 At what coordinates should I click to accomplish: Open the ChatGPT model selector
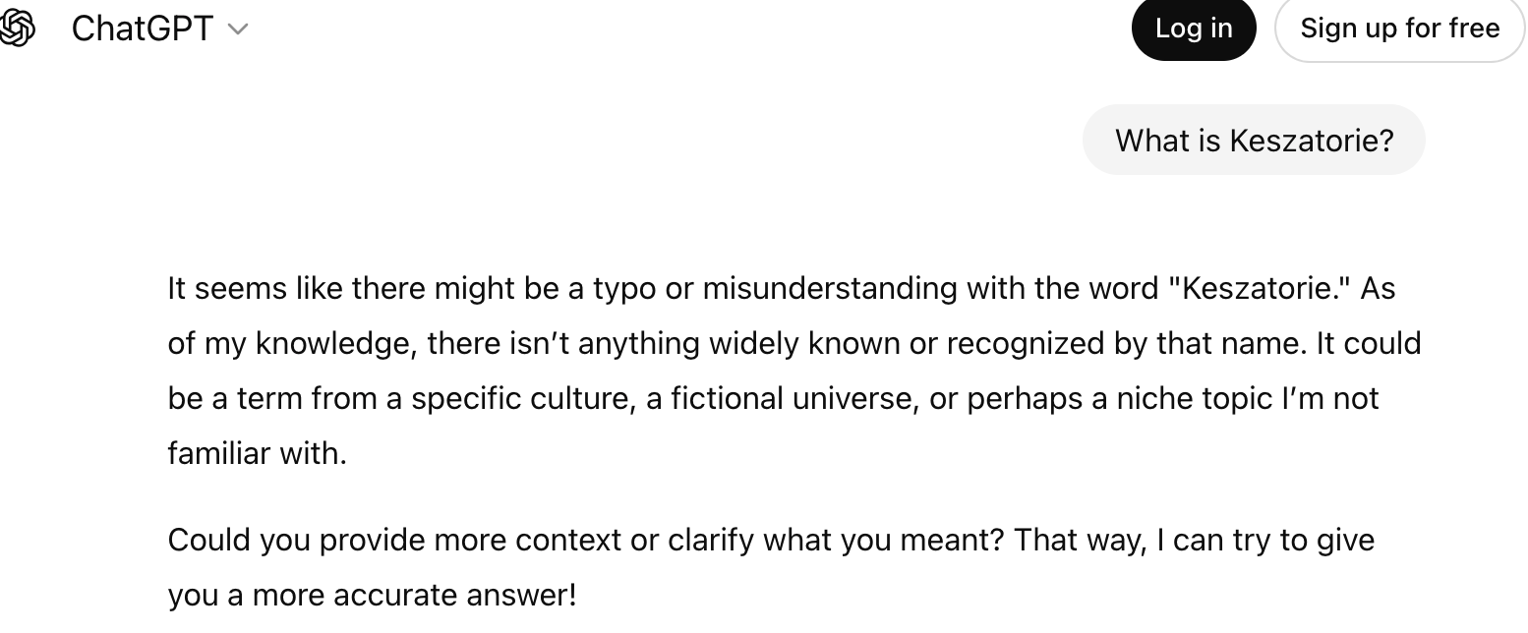pos(143,29)
